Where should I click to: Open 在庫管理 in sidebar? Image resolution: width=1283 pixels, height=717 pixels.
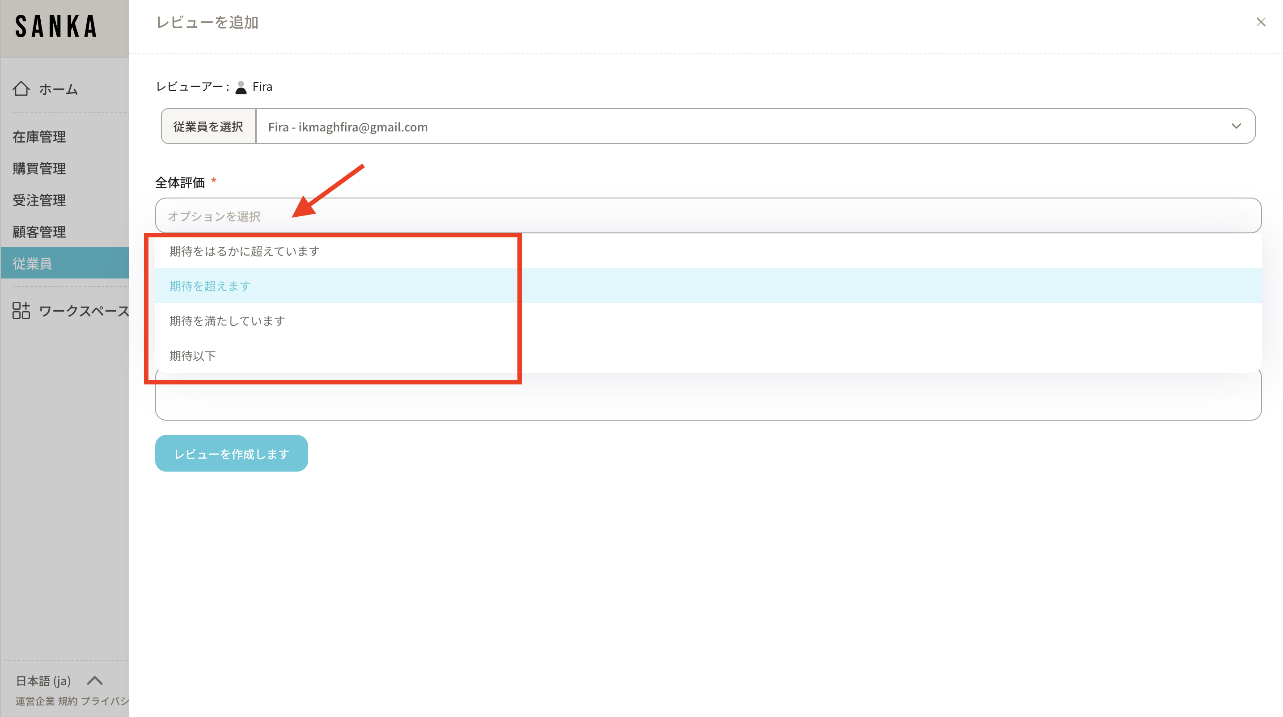click(x=39, y=137)
